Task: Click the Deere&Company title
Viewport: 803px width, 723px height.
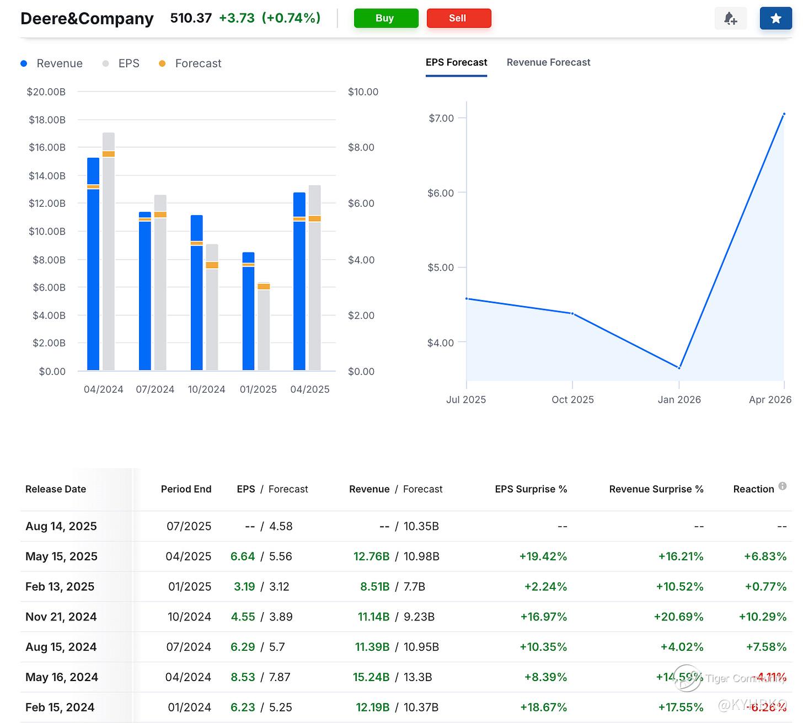Action: (87, 19)
